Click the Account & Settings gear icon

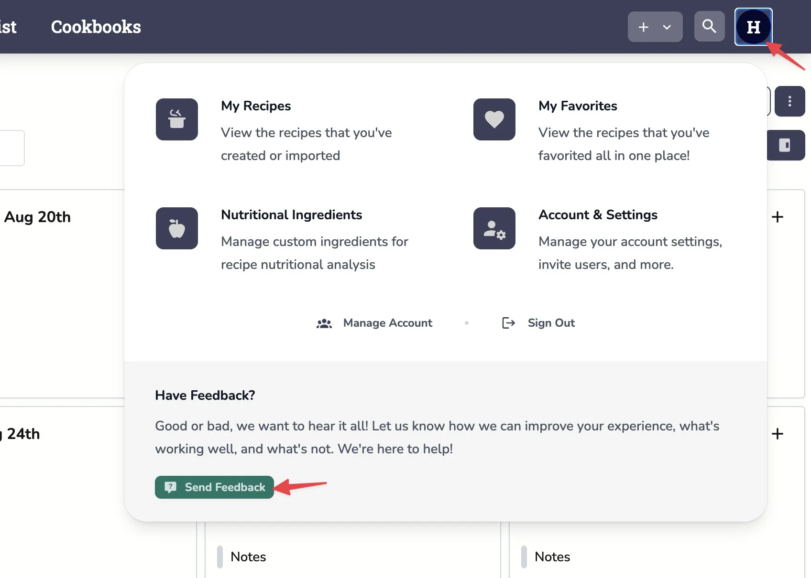494,228
